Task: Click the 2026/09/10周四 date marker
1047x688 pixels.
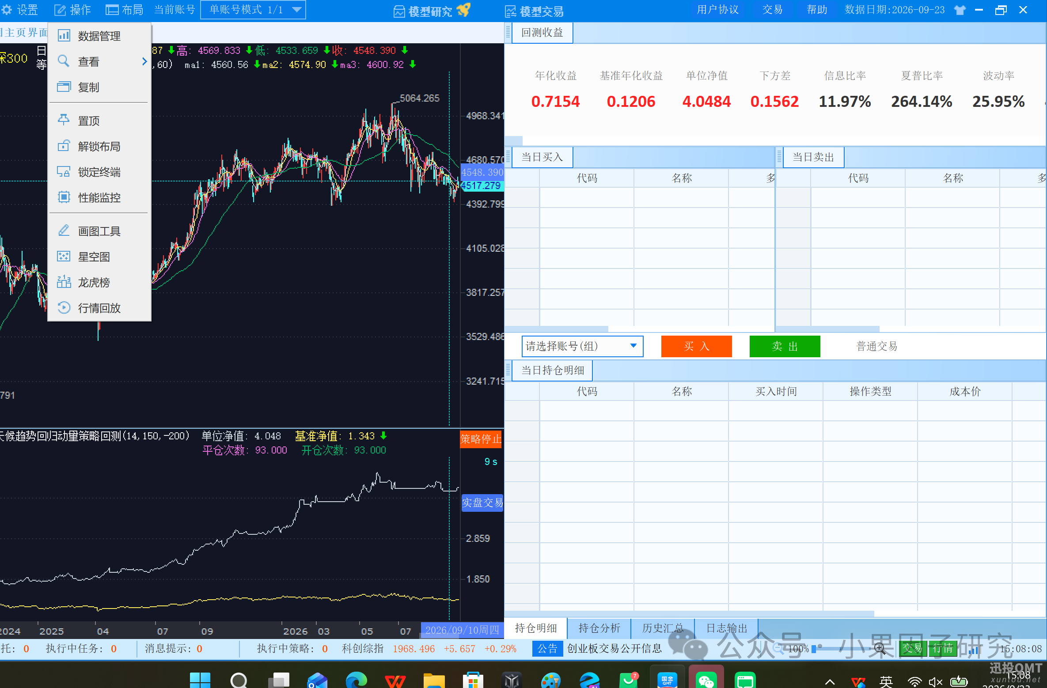Action: pos(462,630)
